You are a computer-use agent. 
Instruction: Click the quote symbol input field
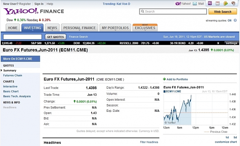click(22, 37)
